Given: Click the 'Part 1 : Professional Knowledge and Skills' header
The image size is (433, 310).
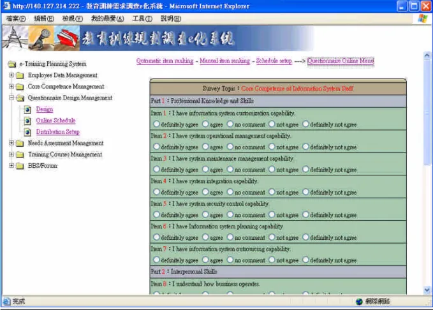Looking at the screenshot, I should tap(278, 101).
